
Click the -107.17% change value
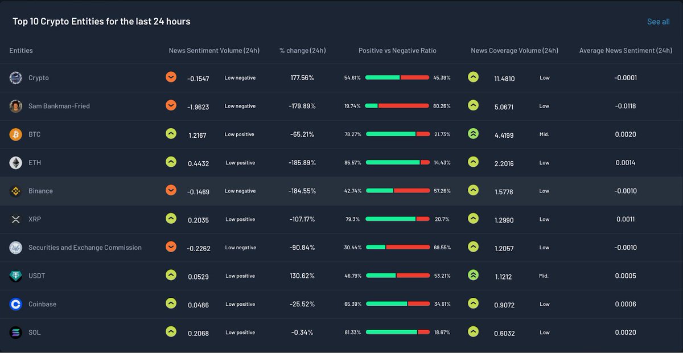[x=302, y=219]
